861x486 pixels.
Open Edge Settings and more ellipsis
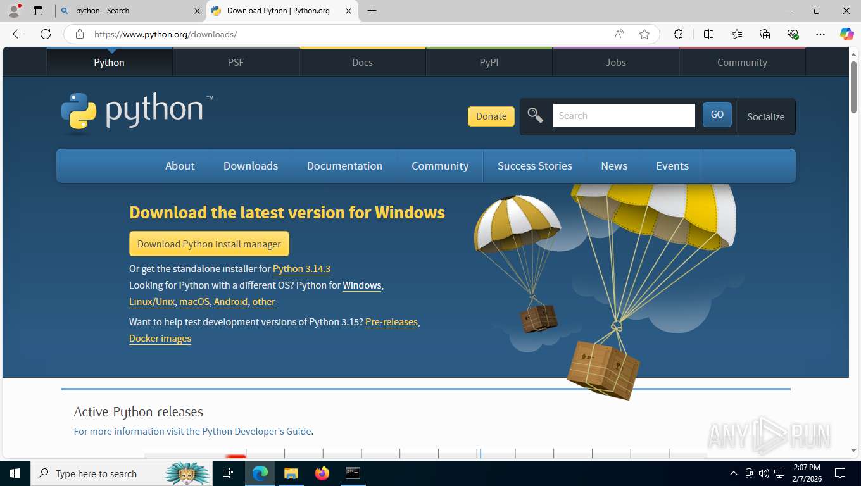pos(820,34)
